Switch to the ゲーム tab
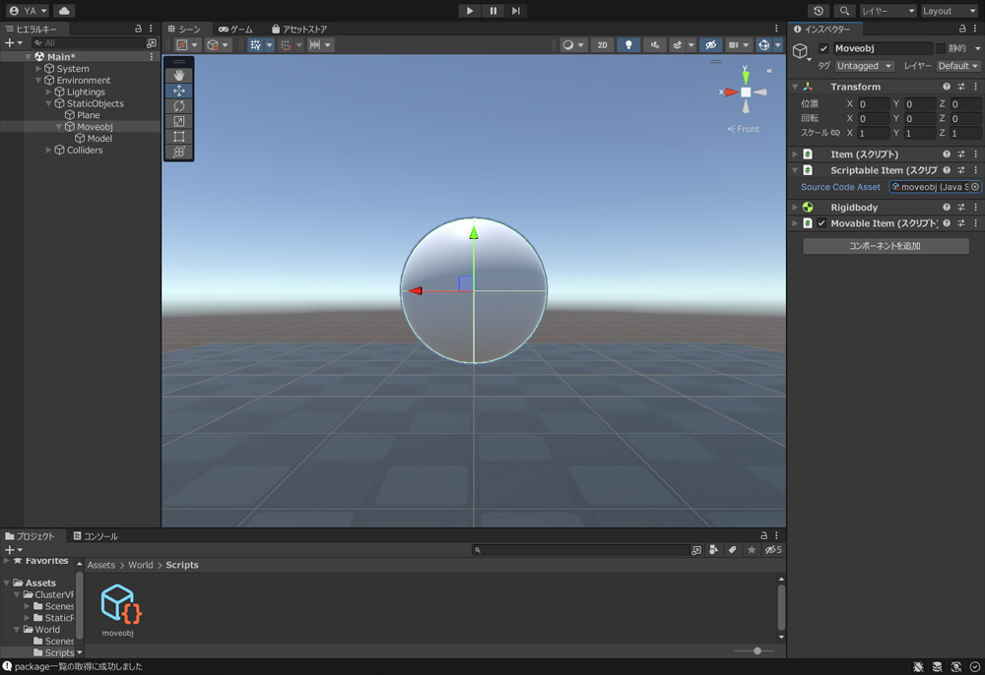 point(235,30)
